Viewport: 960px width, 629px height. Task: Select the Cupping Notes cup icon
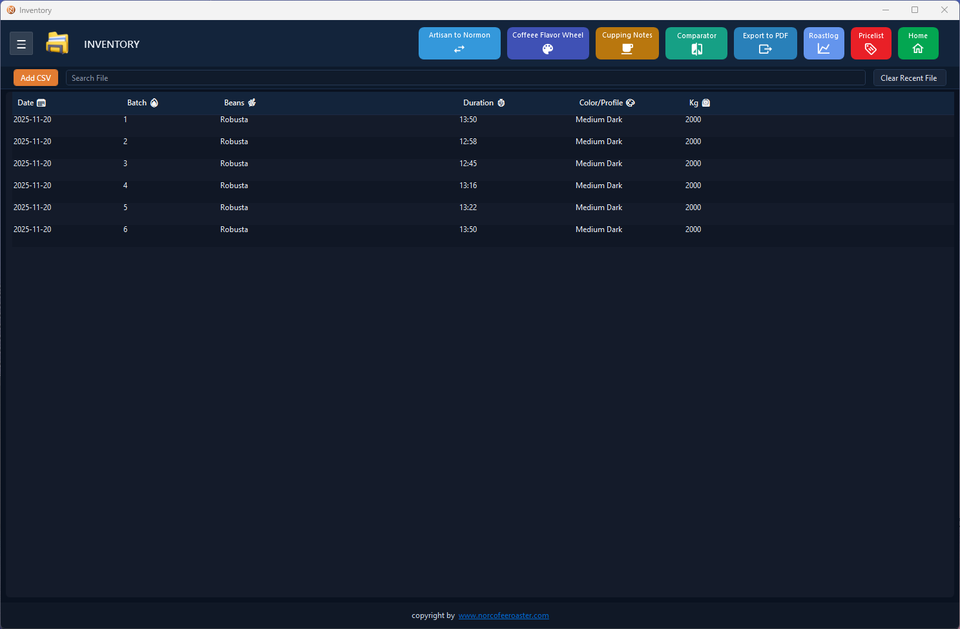[x=627, y=48]
